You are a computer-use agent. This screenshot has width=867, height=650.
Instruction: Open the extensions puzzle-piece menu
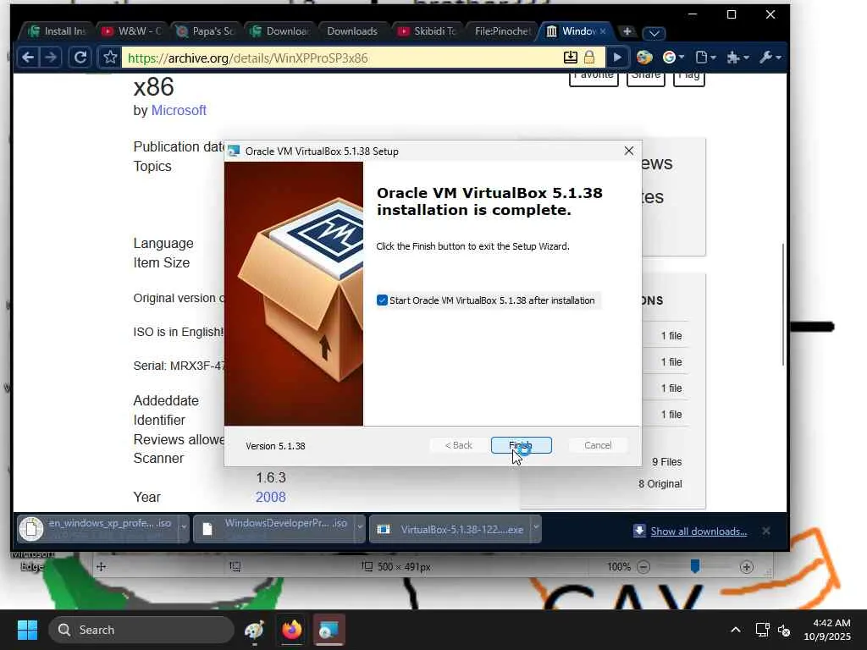tap(737, 57)
